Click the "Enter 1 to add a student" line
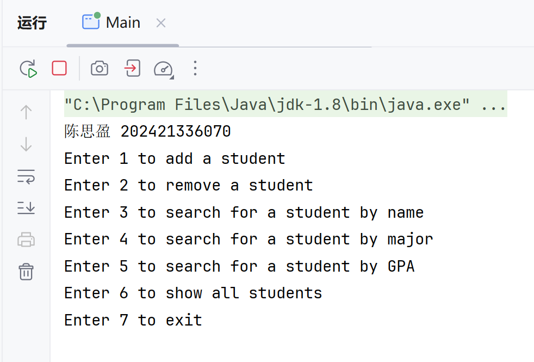The width and height of the screenshot is (534, 362). coord(175,158)
